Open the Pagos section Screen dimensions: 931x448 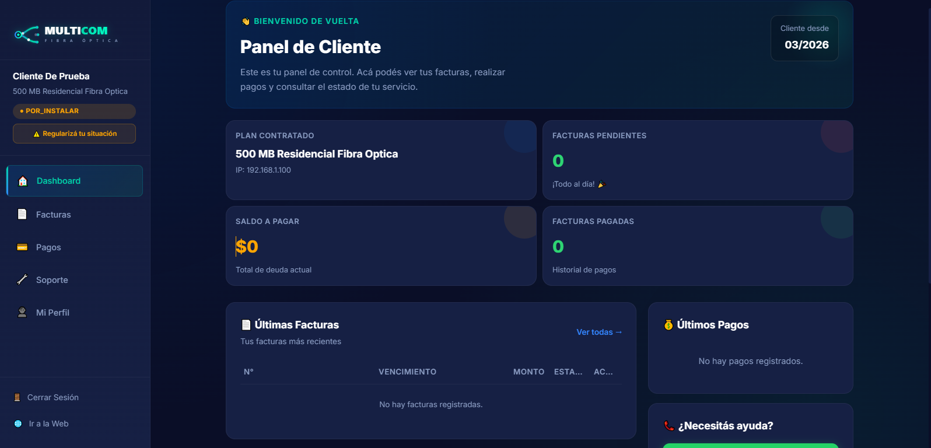pyautogui.click(x=75, y=247)
